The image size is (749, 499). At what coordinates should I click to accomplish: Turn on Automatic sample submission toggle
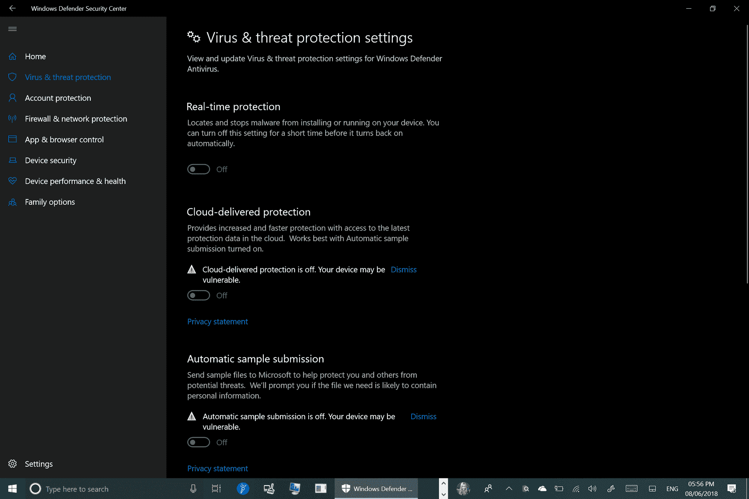tap(198, 442)
